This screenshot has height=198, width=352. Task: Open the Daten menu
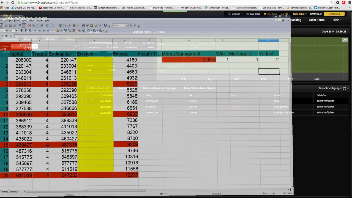32,21
